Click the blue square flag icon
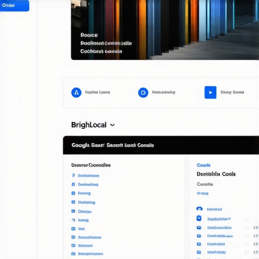 [x=210, y=93]
